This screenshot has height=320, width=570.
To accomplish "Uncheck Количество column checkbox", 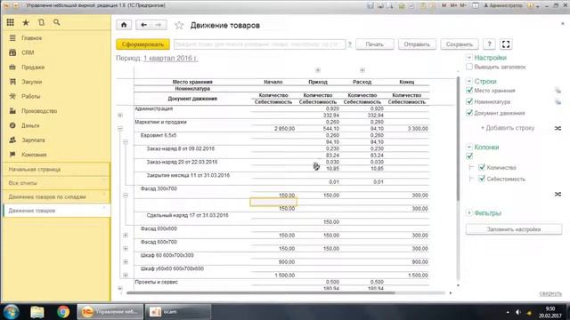I will pyautogui.click(x=482, y=167).
